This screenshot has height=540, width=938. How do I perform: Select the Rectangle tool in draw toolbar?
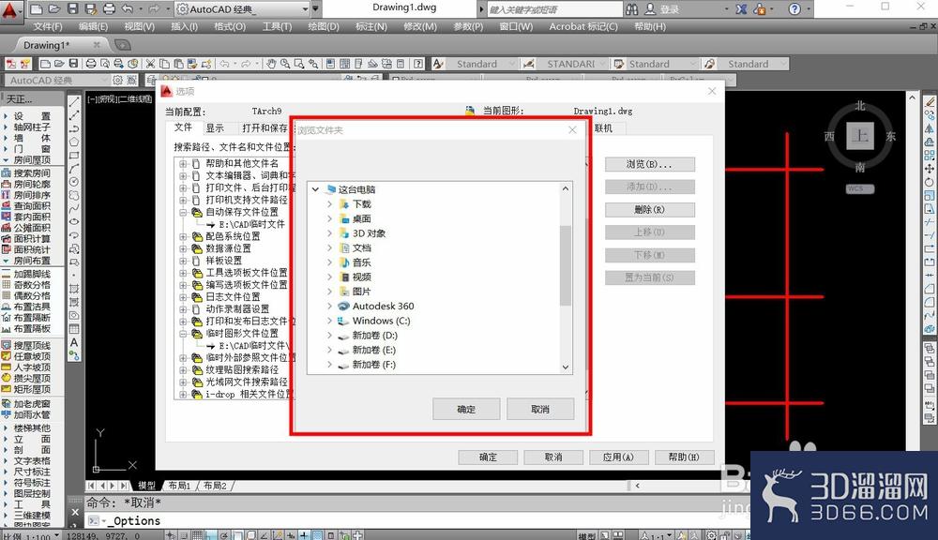coord(74,156)
